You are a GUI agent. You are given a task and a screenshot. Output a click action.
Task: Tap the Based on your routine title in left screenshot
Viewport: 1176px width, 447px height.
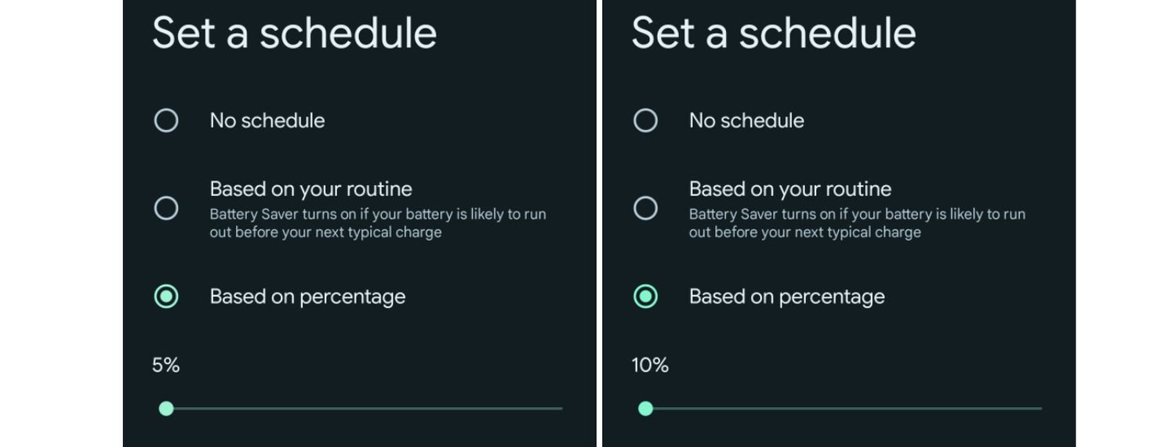coord(310,189)
